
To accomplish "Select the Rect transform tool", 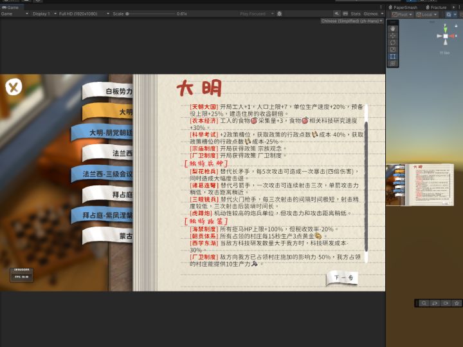I will pyautogui.click(x=392, y=57).
